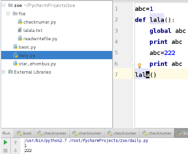This screenshot has width=188, height=154.
Task: Click the External Libraries bars icon
Action: coord(10,72)
